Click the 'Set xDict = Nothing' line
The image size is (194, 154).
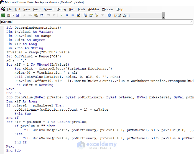coord(34,85)
